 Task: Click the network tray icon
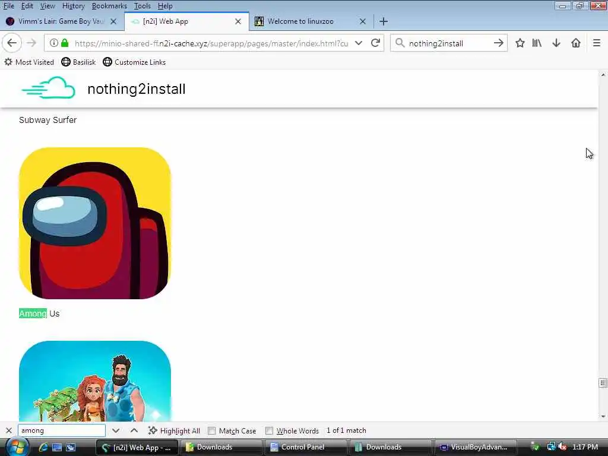click(x=550, y=447)
